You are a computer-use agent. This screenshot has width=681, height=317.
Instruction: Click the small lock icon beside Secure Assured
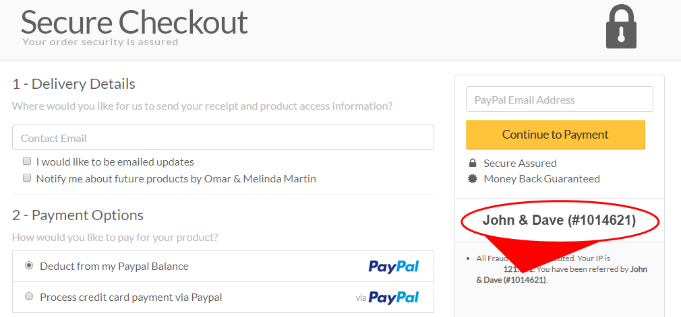[x=473, y=163]
